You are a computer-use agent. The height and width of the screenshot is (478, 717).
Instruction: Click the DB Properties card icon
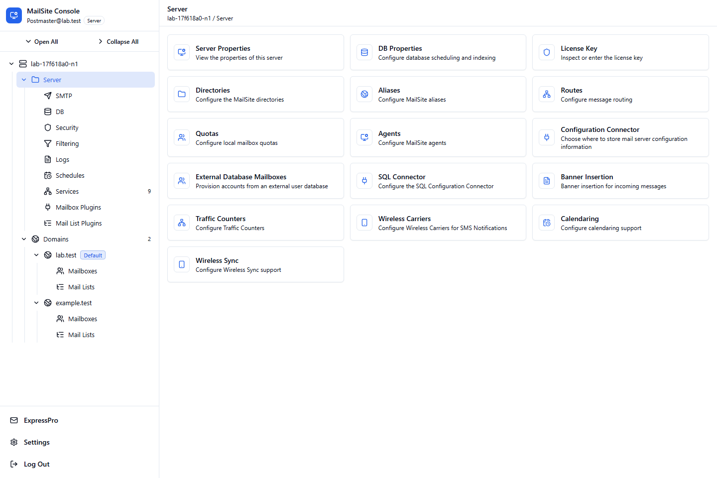[x=364, y=52]
